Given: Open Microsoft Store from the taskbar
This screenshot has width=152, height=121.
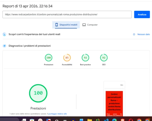Looking at the screenshot, I should click(x=32, y=120).
